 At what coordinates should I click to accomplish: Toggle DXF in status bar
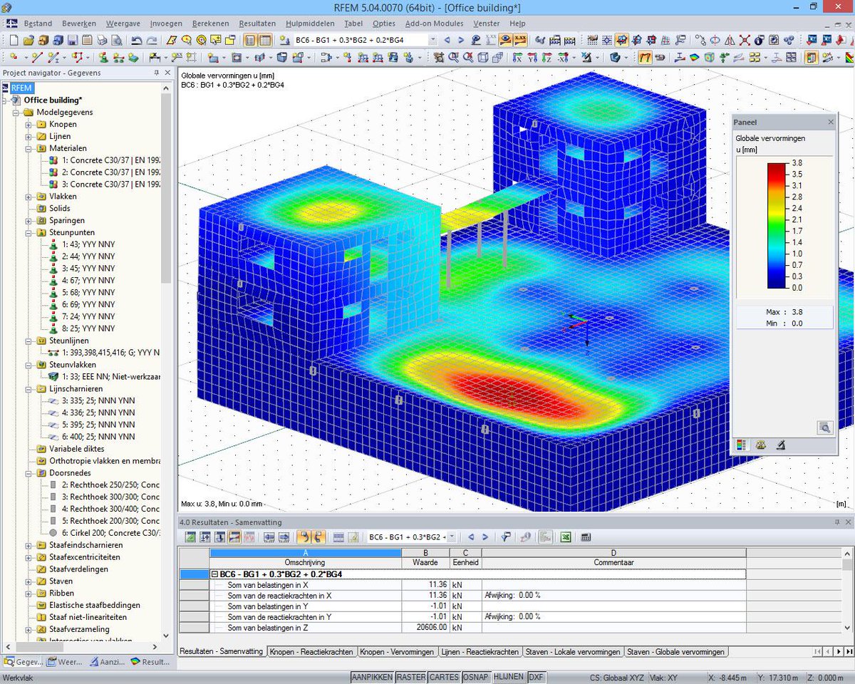536,678
